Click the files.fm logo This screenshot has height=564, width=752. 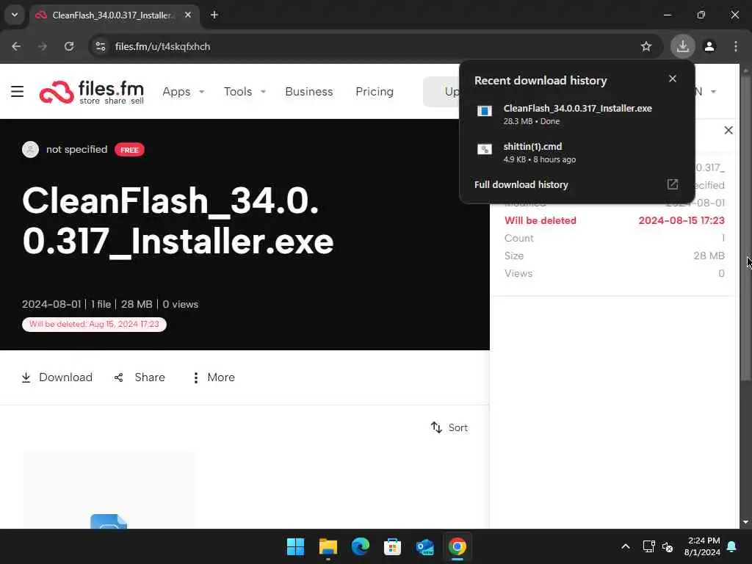coord(92,92)
